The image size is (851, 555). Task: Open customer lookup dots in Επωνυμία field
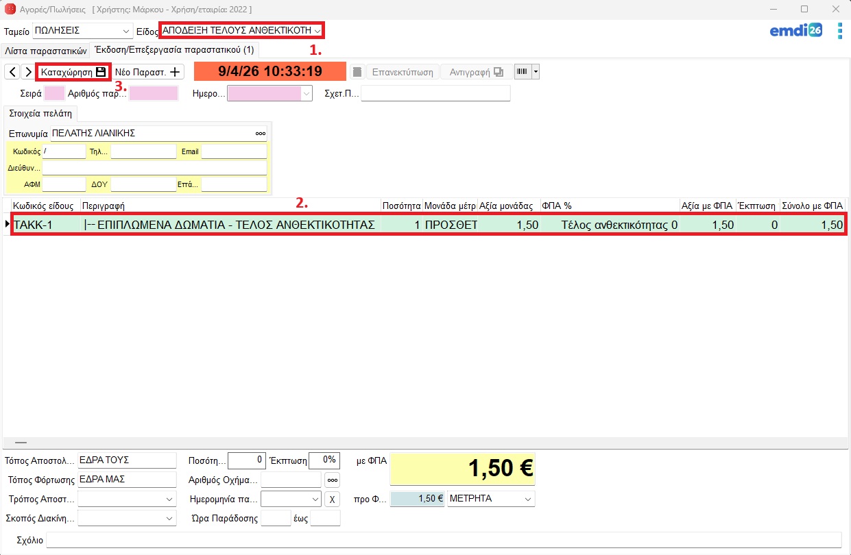pos(261,134)
